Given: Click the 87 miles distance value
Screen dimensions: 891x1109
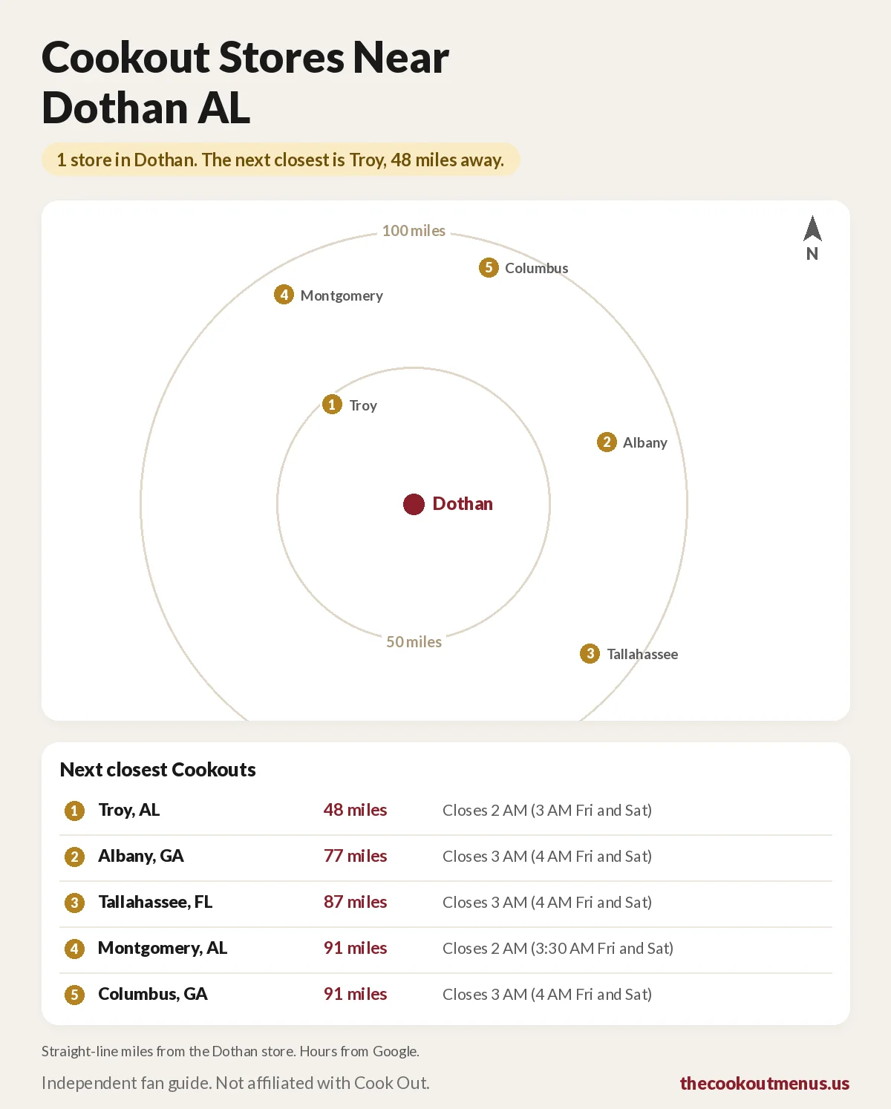Looking at the screenshot, I should point(355,902).
